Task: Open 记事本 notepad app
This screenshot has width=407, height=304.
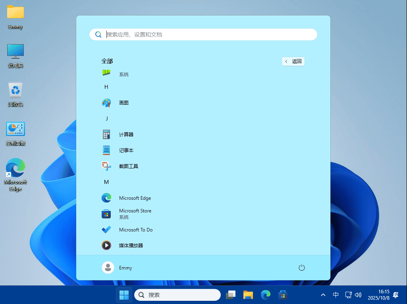Action: [126, 150]
